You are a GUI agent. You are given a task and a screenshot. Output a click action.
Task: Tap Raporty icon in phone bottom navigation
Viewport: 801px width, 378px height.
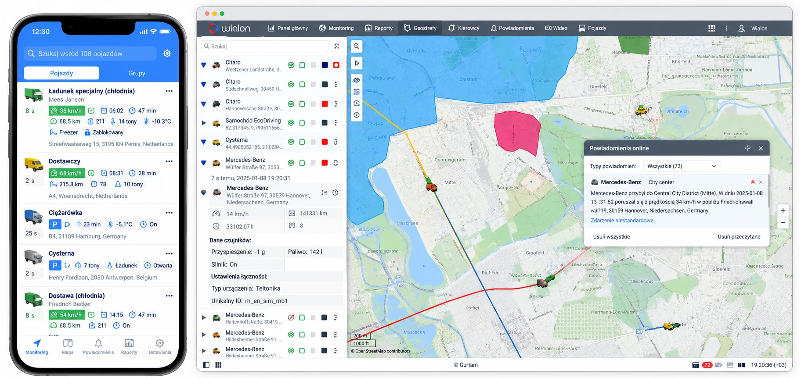click(x=129, y=343)
